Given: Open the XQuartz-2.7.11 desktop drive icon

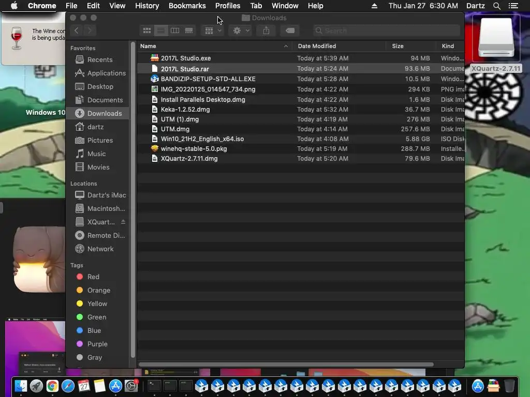Looking at the screenshot, I should (496, 39).
